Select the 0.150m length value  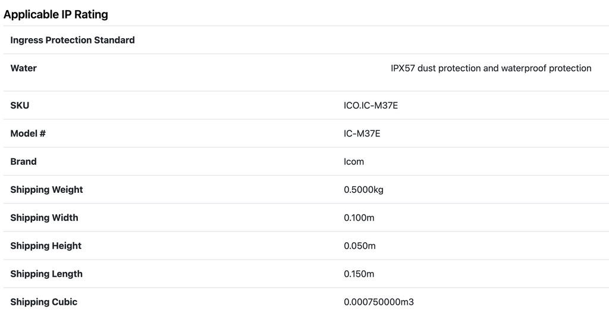click(x=359, y=273)
